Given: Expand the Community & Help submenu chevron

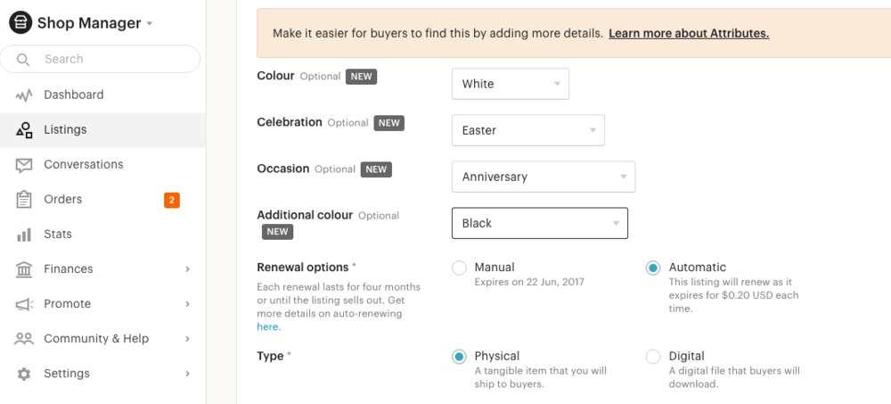Looking at the screenshot, I should click(187, 339).
